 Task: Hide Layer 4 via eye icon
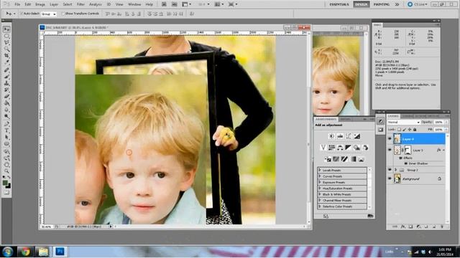tap(390, 139)
